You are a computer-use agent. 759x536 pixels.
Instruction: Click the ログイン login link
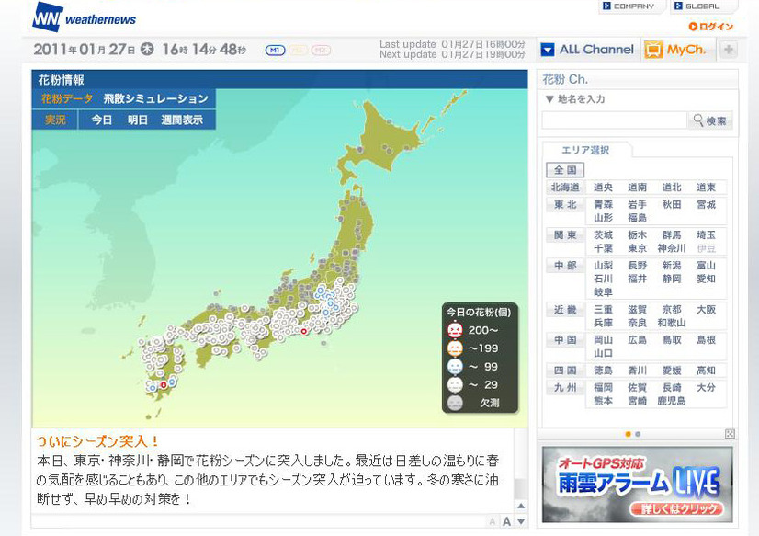711,27
